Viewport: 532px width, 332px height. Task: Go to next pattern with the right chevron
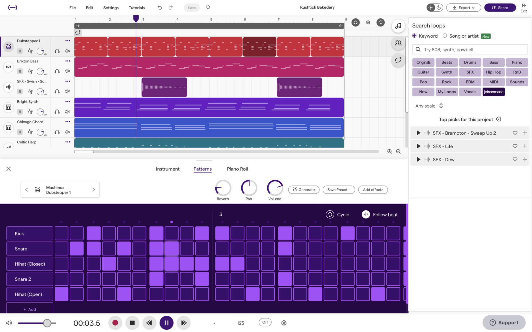point(94,189)
